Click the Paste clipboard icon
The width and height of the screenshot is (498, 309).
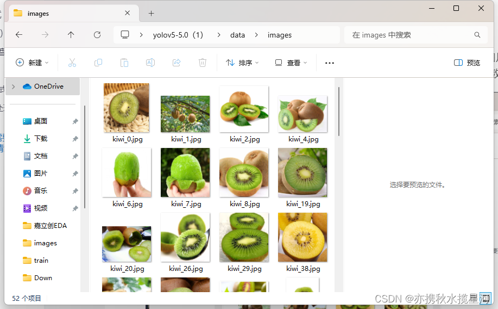click(124, 63)
